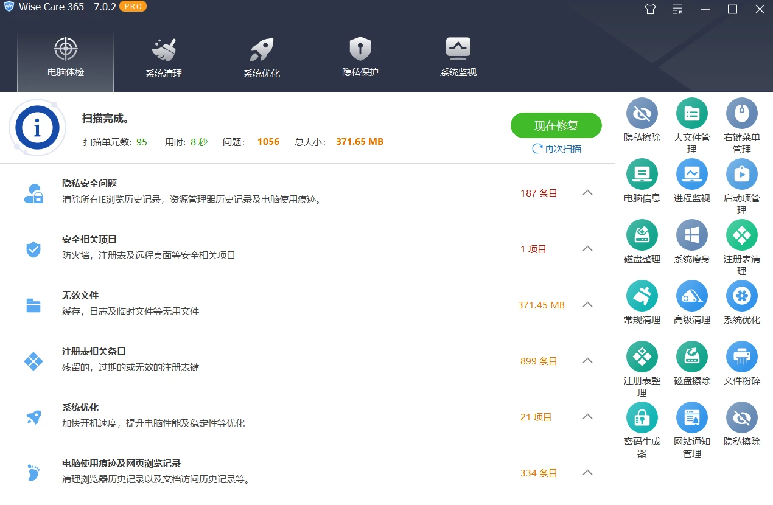The height and width of the screenshot is (505, 773).
Task: Open the 高级清理 tool
Action: click(692, 296)
